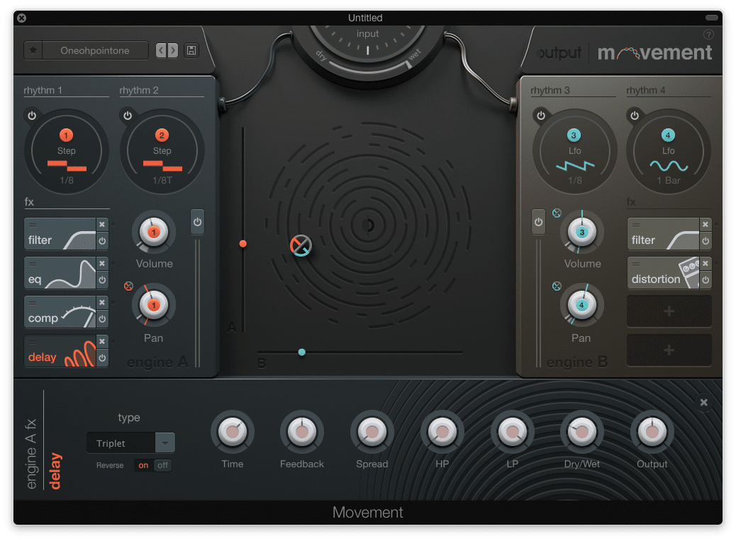Viewport: 736px width, 541px height.
Task: Bypass the distortion effect power button
Action: (705, 280)
